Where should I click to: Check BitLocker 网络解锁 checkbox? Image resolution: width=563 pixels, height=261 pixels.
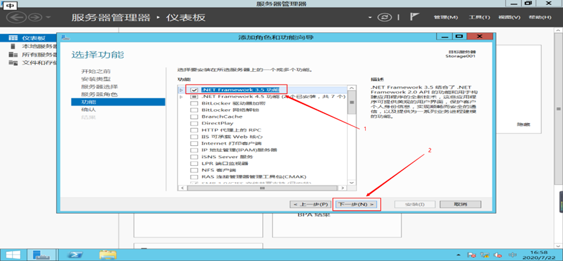tap(194, 110)
